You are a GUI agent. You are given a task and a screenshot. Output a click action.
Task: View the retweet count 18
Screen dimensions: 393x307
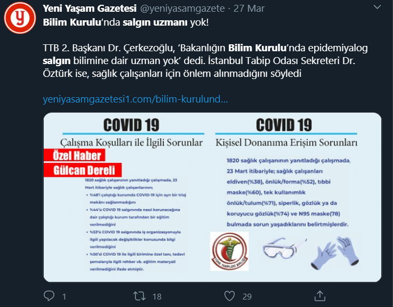(157, 297)
